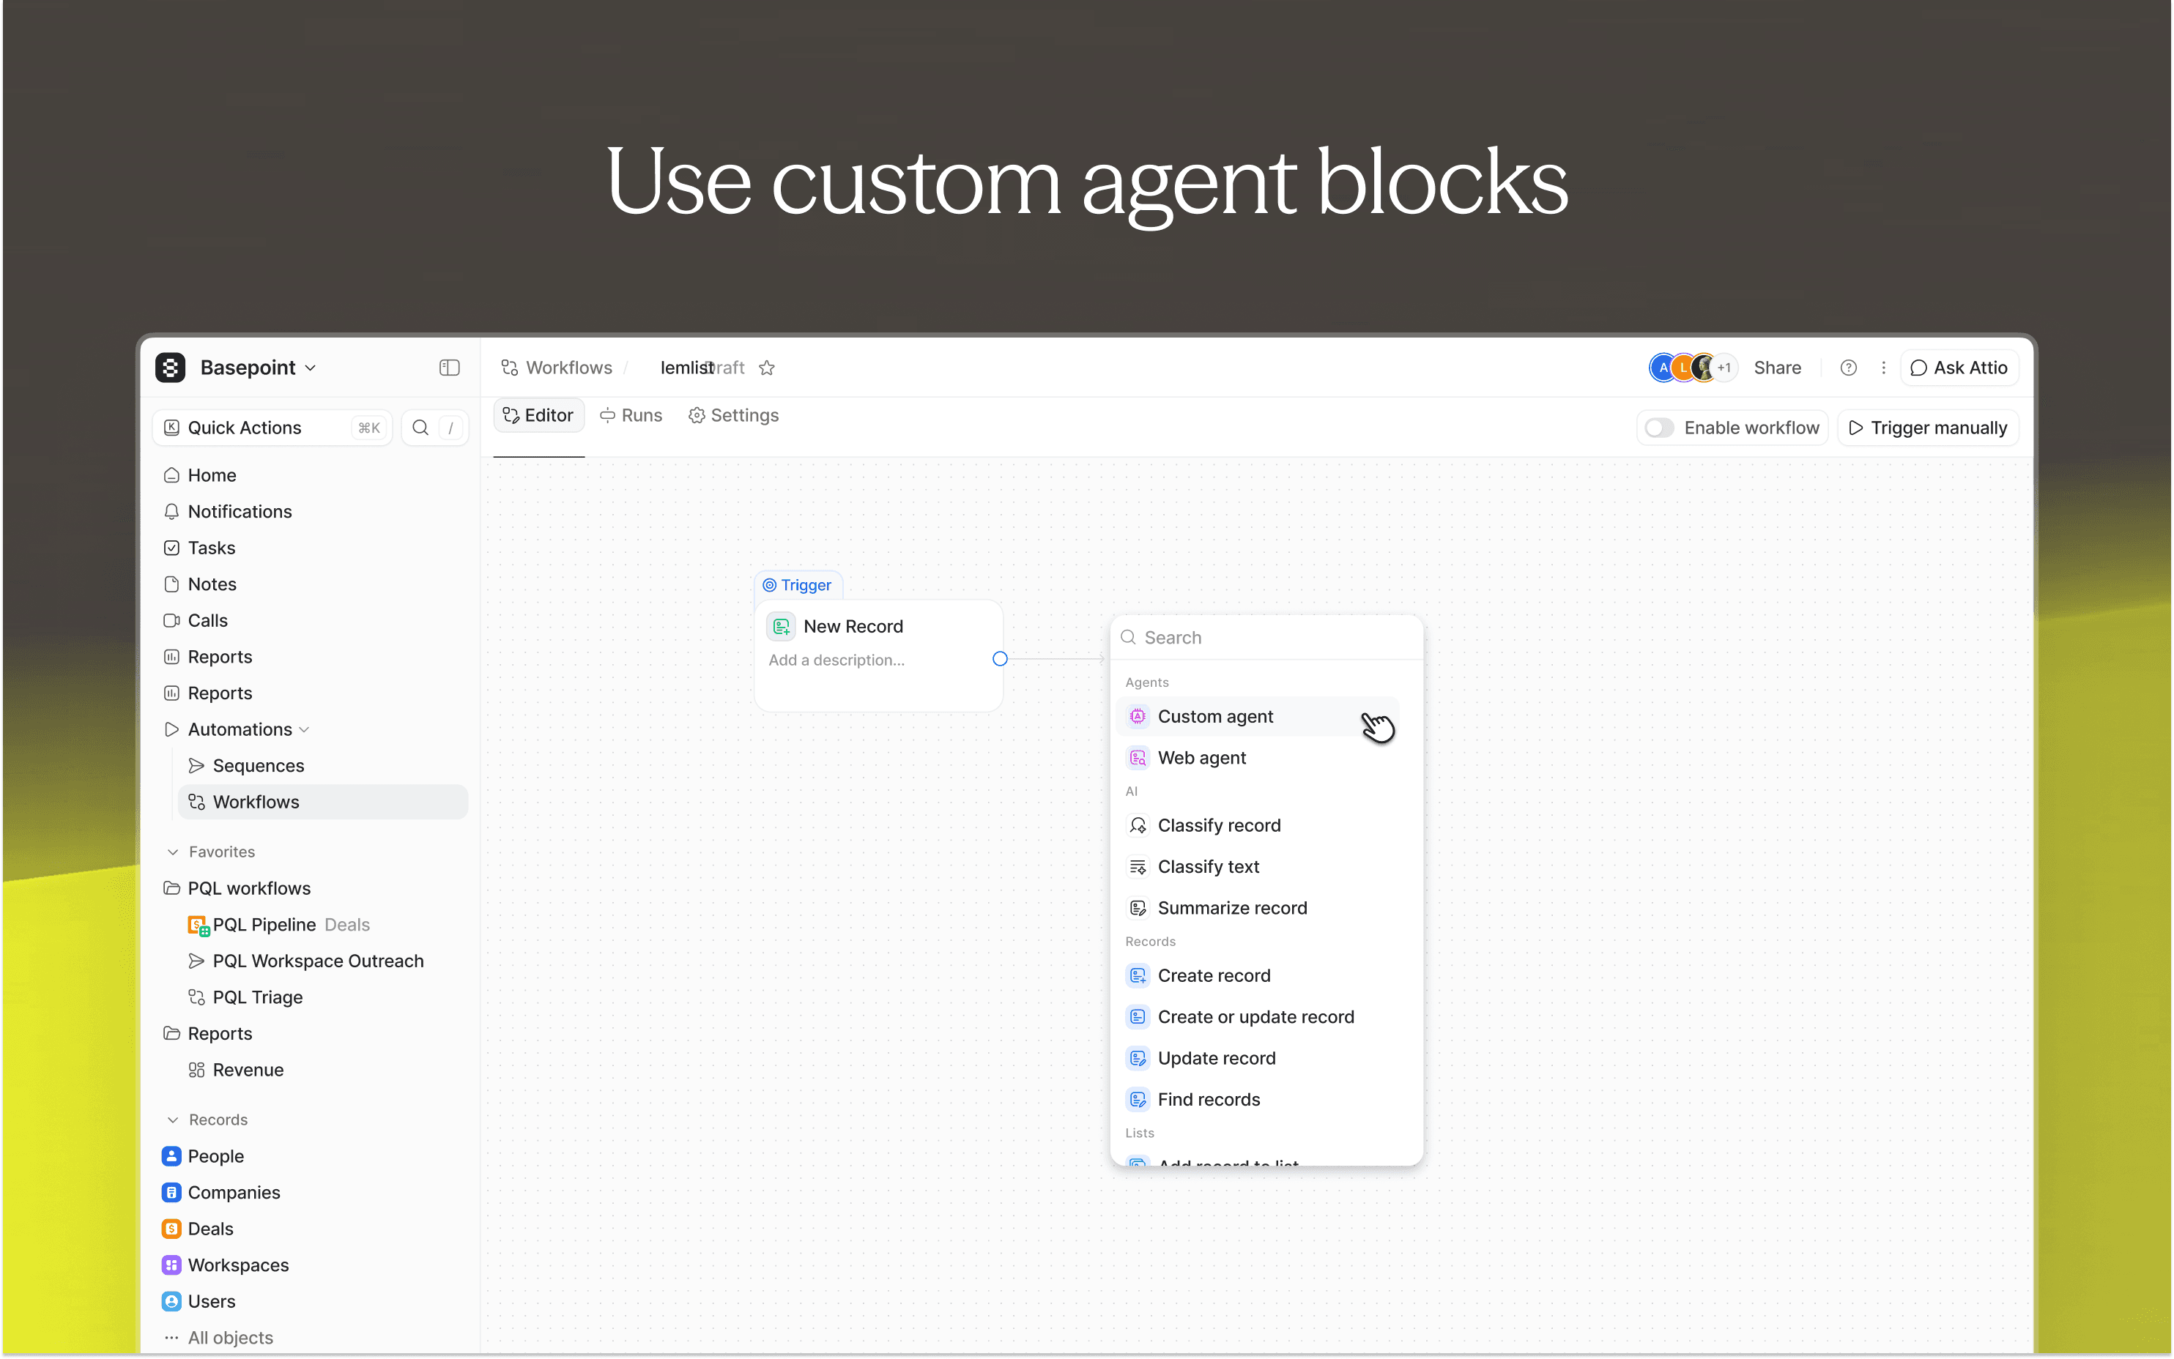Viewport: 2174px width, 1359px height.
Task: Open Notifications bell item
Action: click(x=240, y=511)
